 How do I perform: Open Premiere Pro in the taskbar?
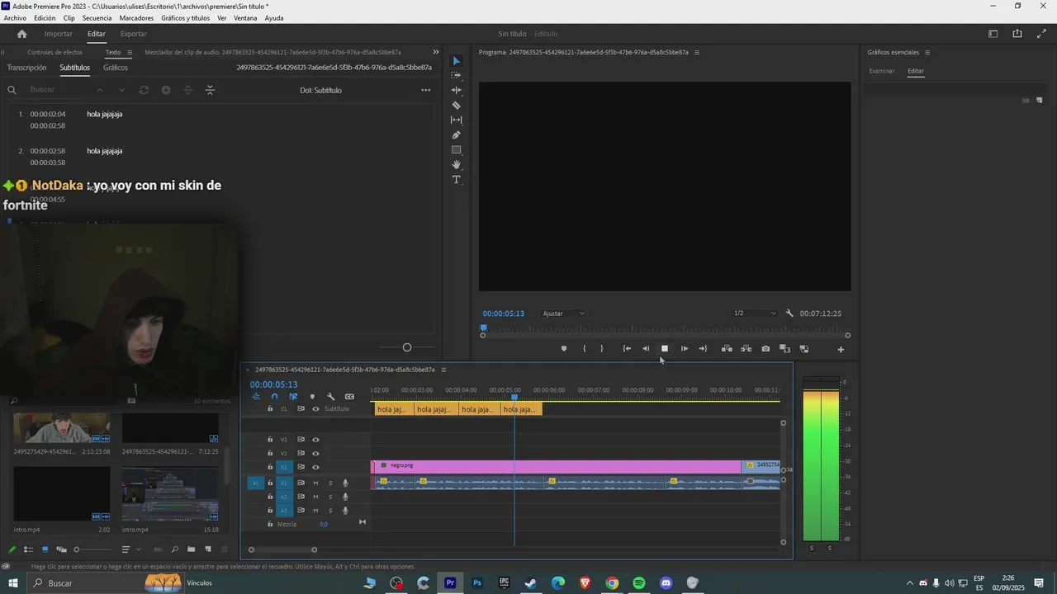tap(450, 583)
